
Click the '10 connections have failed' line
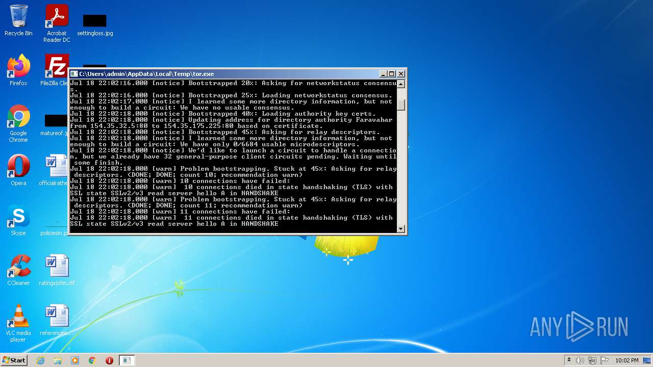click(180, 181)
